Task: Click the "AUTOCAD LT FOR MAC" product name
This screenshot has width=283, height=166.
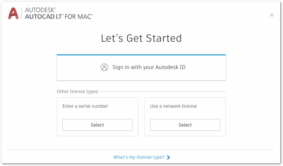Action: pos(59,17)
